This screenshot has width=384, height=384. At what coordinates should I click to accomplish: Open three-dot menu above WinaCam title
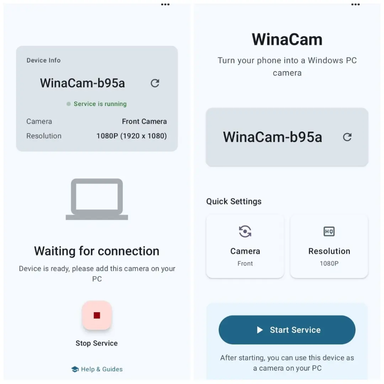coord(355,4)
